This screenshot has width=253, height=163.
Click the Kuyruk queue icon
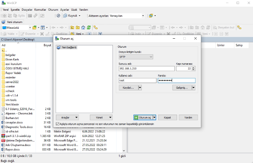click(x=65, y=16)
